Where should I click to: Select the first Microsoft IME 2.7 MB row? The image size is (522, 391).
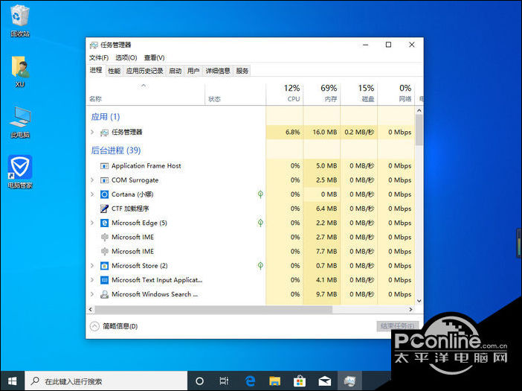click(251, 238)
